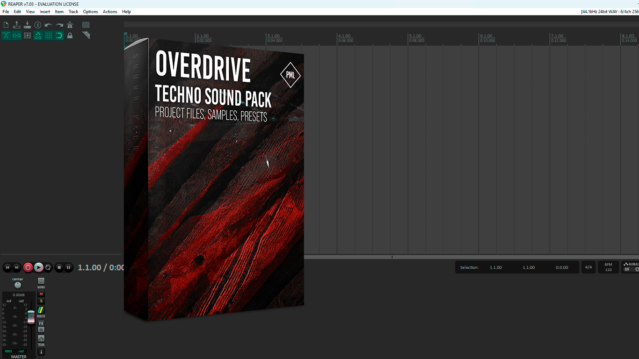
Task: Click the master RMS meter readout
Action: (x=14, y=351)
